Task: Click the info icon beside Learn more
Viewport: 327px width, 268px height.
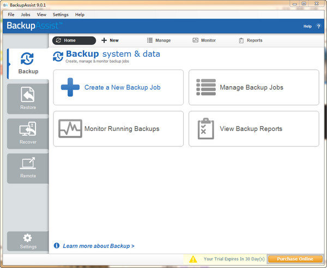Action: pos(57,246)
